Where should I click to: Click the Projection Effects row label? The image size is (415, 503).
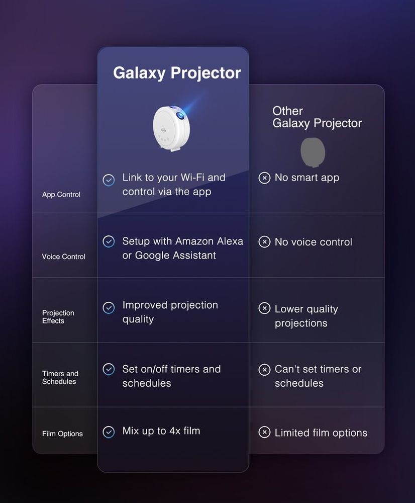click(x=58, y=316)
